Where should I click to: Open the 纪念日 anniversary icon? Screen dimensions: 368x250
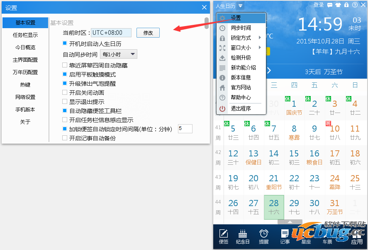point(243,236)
